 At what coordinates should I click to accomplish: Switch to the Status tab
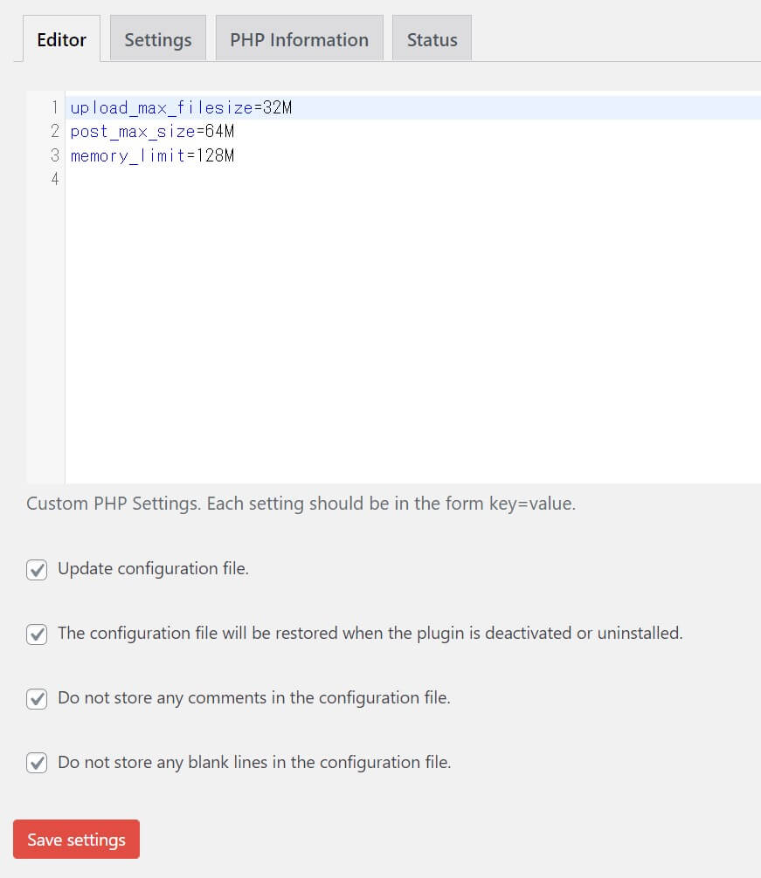(x=432, y=38)
